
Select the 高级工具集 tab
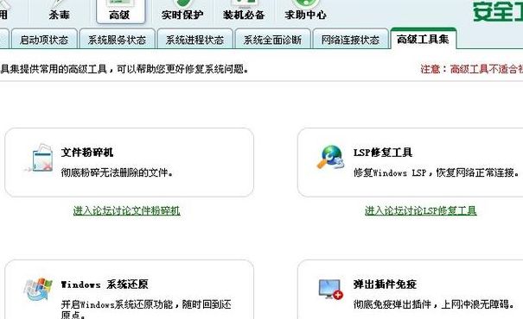tap(423, 39)
